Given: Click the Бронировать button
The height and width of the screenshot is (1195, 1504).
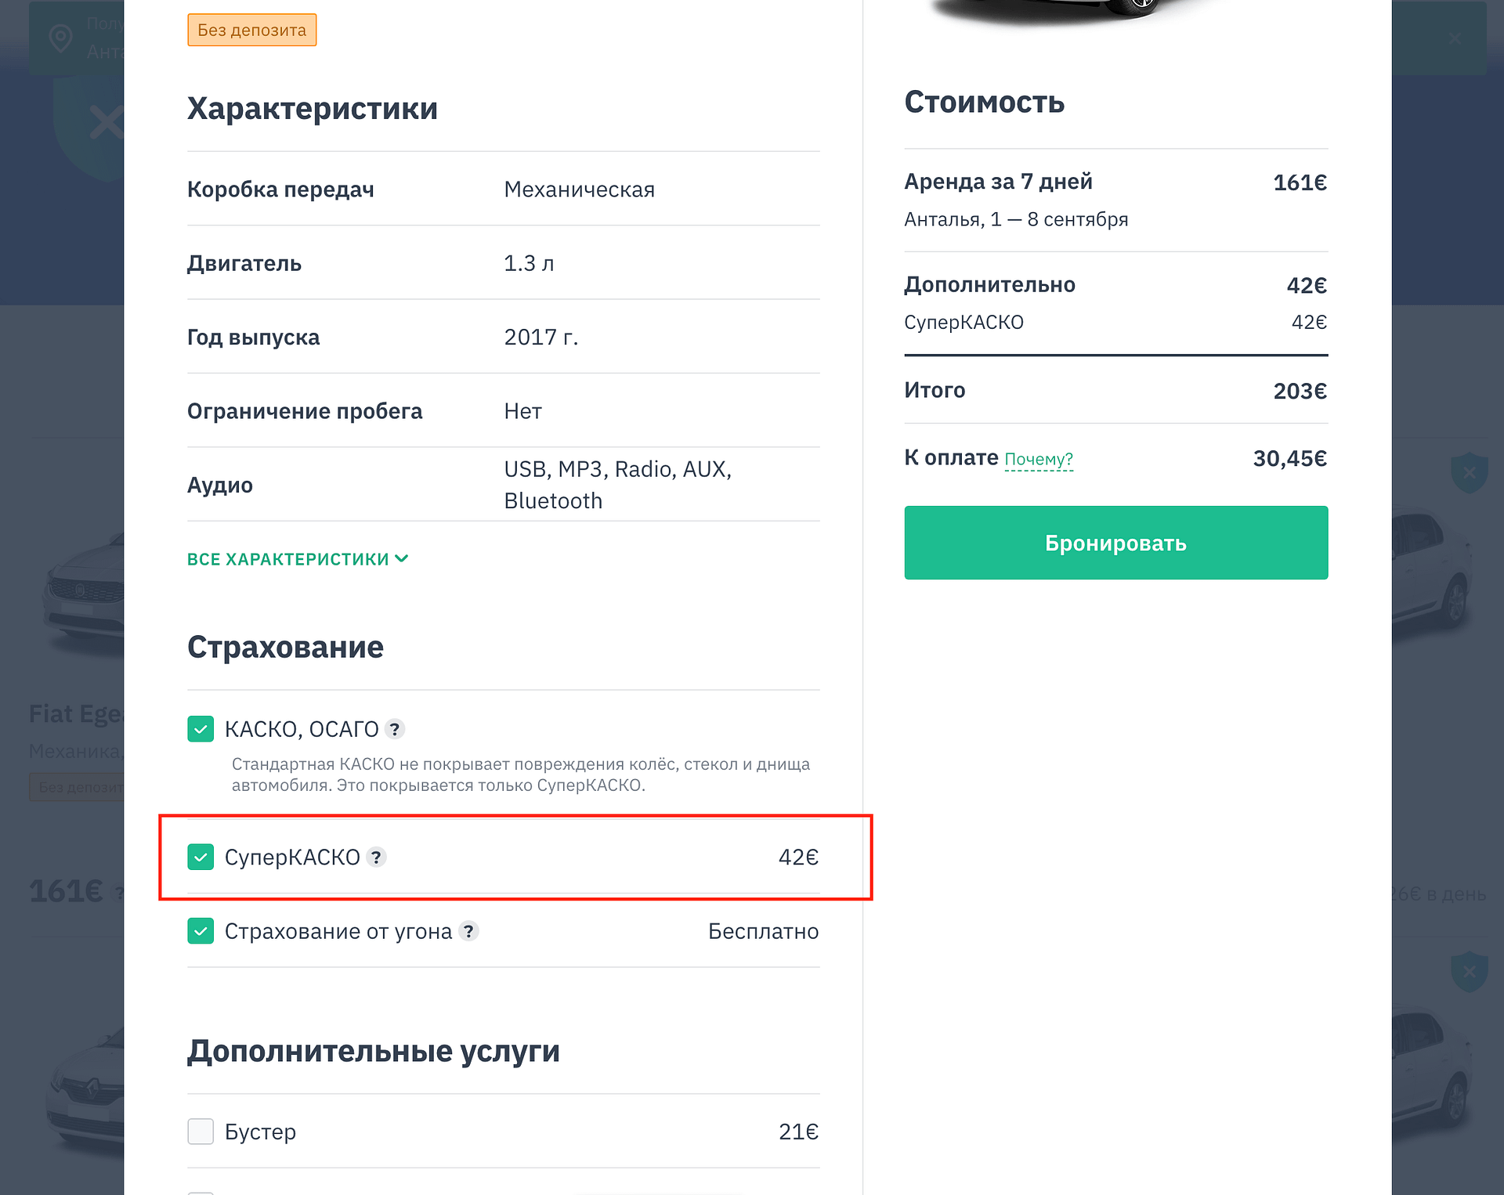Looking at the screenshot, I should point(1116,543).
